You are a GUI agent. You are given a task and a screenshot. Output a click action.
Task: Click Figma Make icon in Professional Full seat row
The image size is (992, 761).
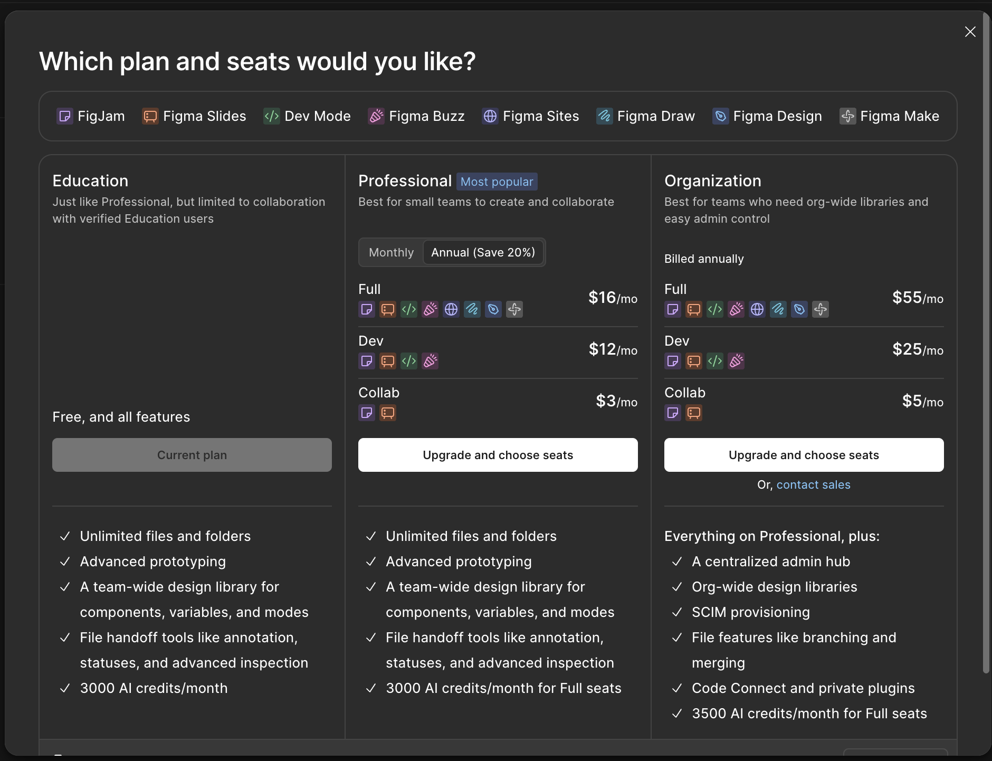coord(514,309)
